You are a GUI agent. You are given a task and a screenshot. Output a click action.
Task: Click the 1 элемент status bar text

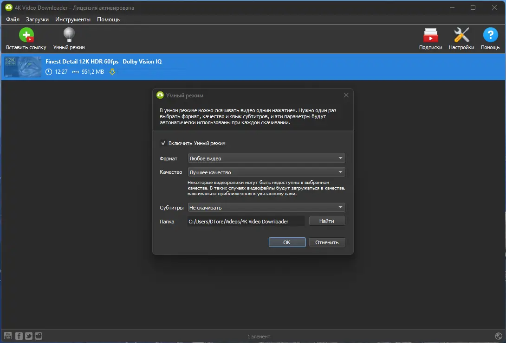point(259,336)
